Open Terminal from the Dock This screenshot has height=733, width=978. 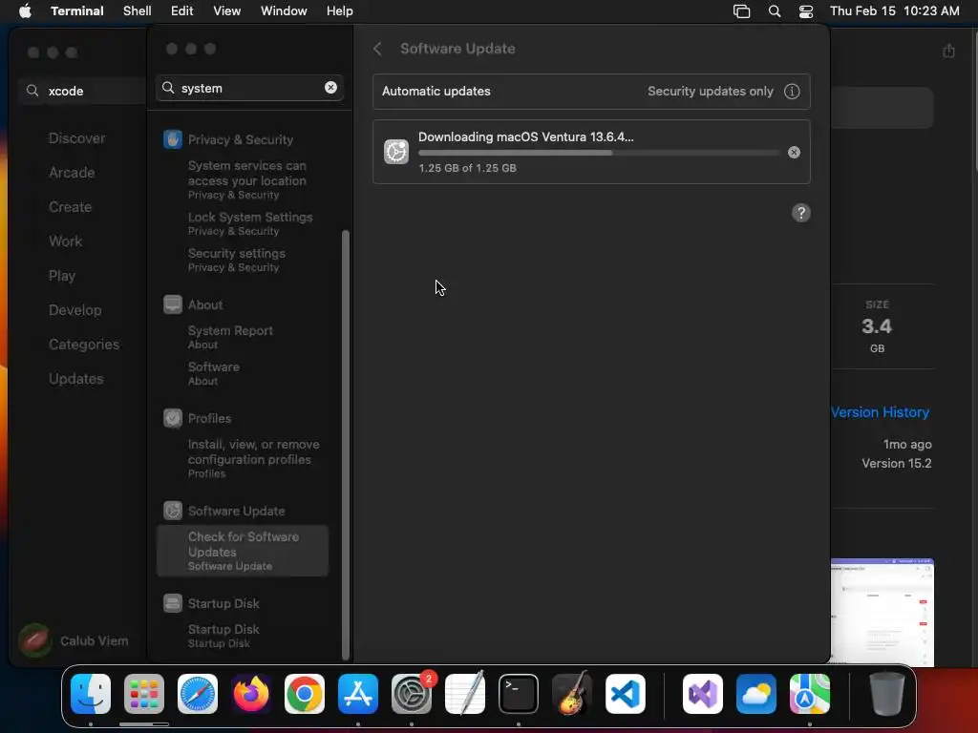(x=519, y=694)
